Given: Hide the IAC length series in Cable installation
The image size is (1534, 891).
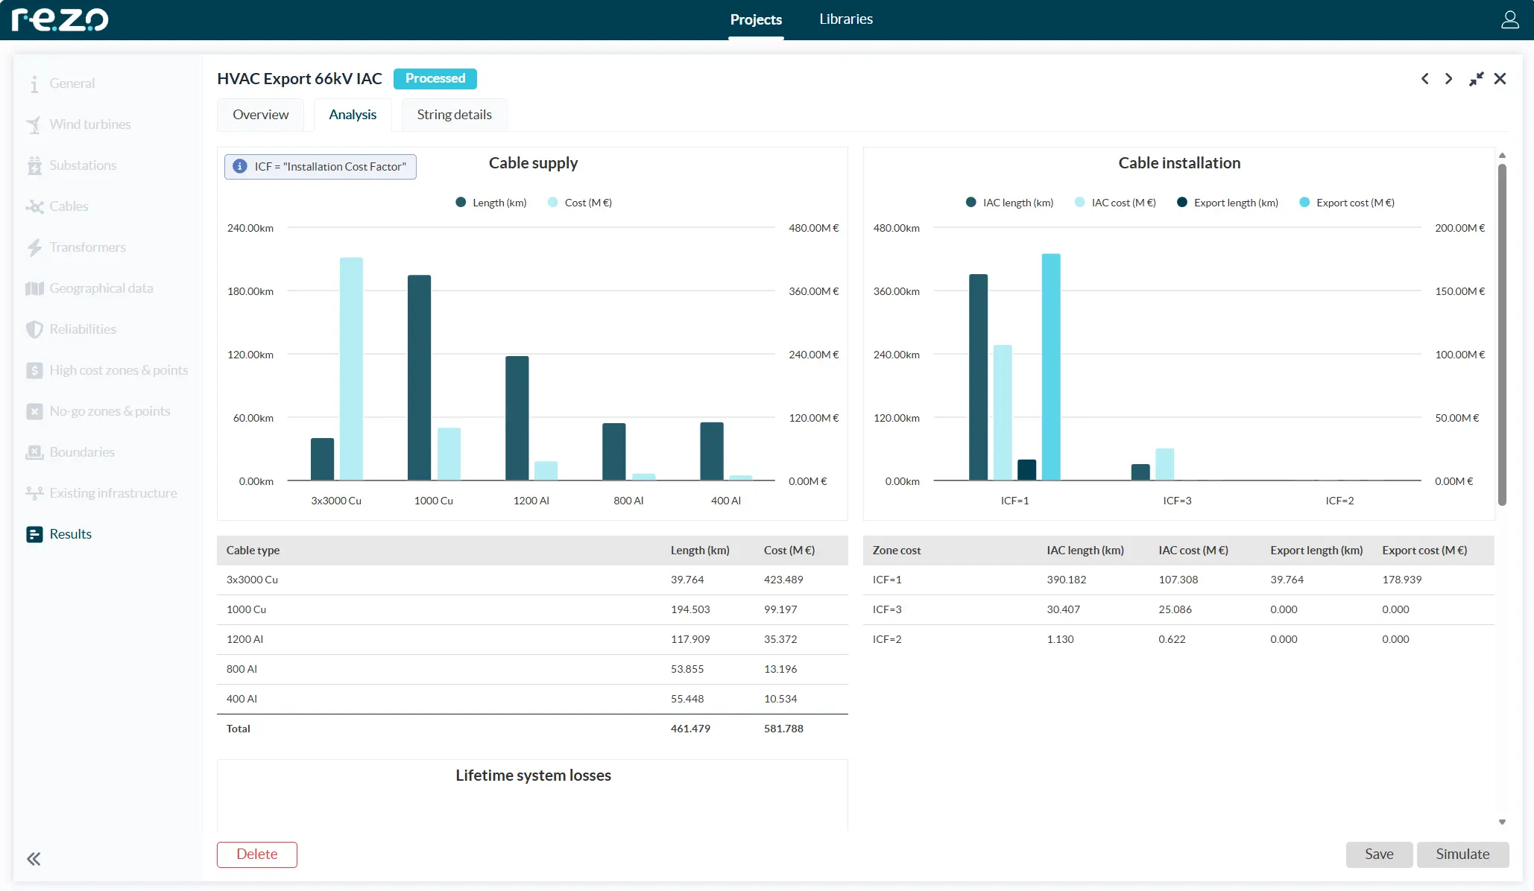Looking at the screenshot, I should click(x=1009, y=202).
